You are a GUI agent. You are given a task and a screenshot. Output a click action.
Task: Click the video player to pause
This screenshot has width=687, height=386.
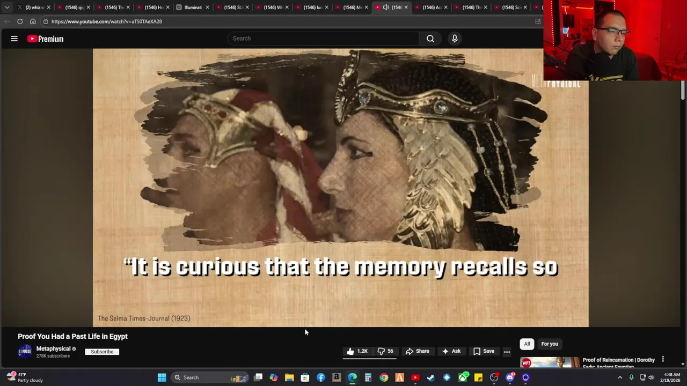coord(340,188)
